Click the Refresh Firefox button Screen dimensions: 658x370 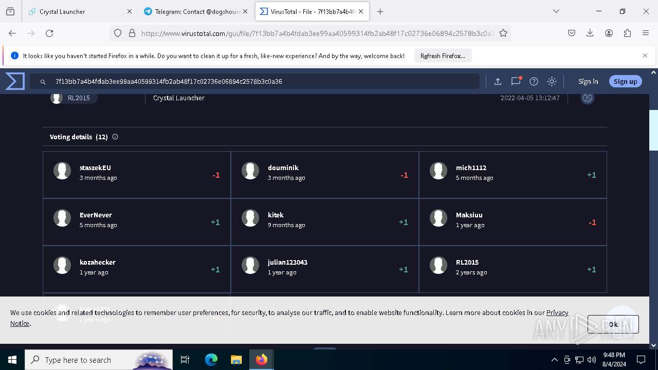pos(443,55)
